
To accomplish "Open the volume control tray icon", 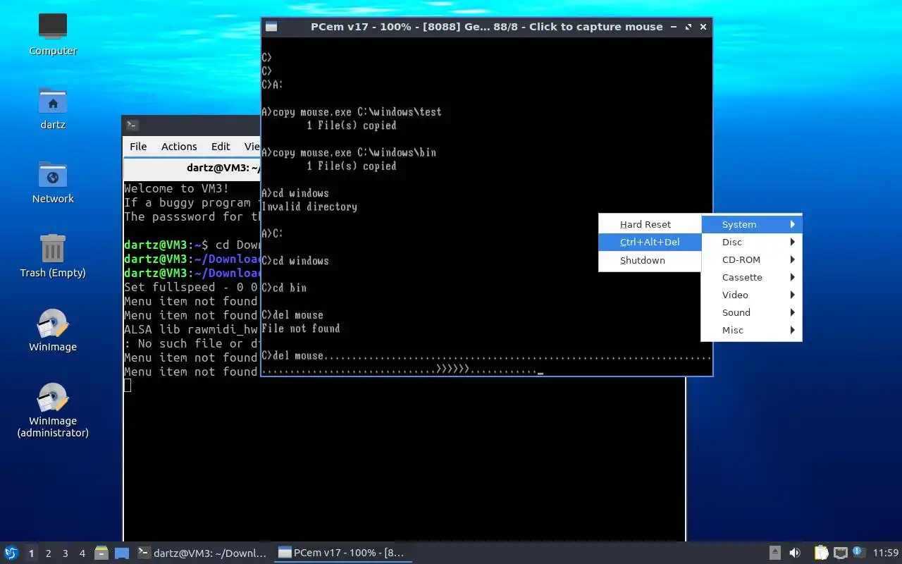I will (794, 553).
